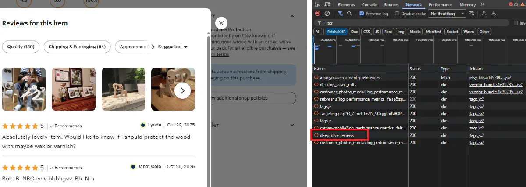Open network search magnifier icon
This screenshot has width=526, height=187.
coord(349,14)
